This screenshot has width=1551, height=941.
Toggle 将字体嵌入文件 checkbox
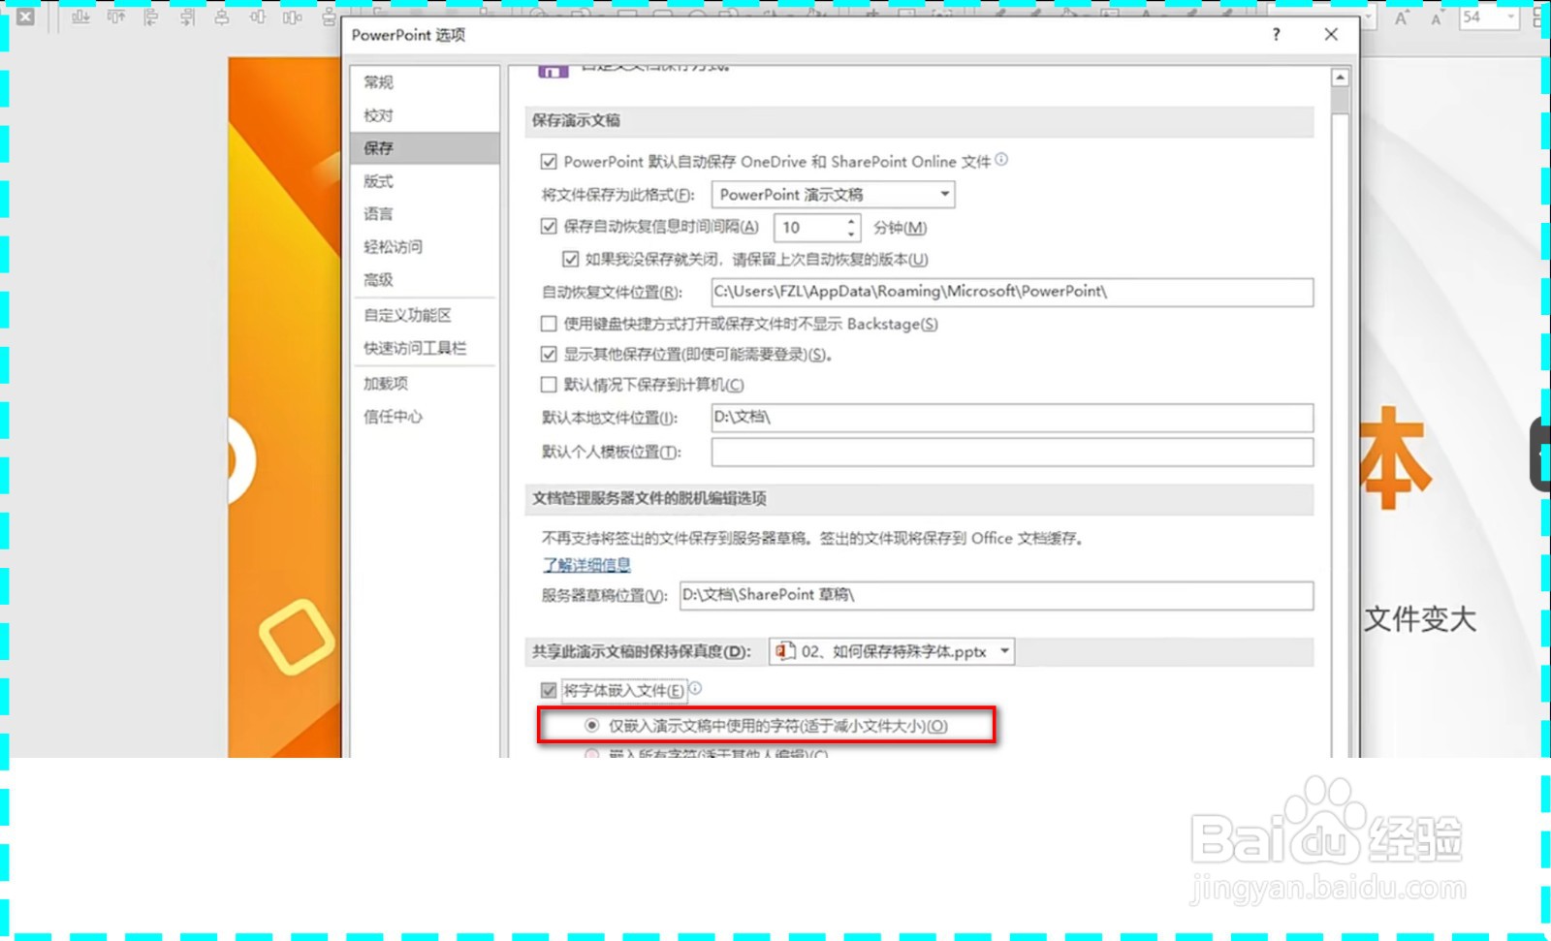tap(549, 690)
